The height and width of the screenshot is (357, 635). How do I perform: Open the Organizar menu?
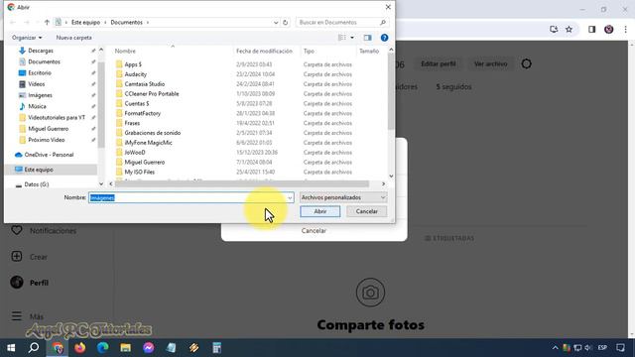point(27,38)
